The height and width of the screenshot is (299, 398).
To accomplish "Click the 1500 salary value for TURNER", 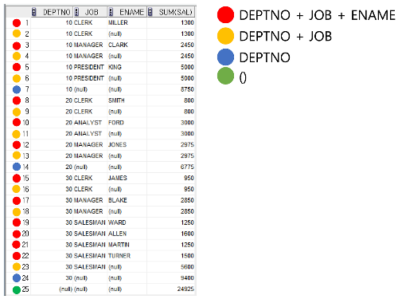I will (x=187, y=256).
